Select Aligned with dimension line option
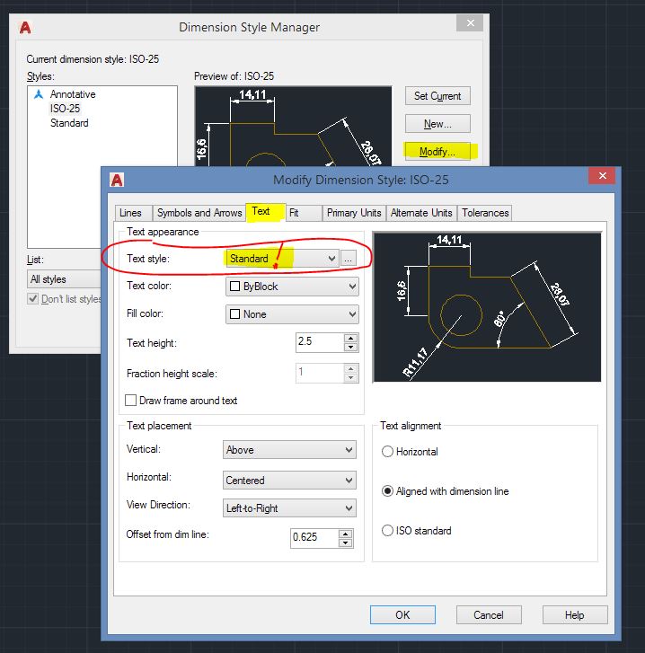Image resolution: width=645 pixels, height=653 pixels. click(x=387, y=491)
